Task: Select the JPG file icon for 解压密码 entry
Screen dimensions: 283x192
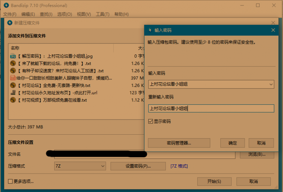Action: point(13,56)
